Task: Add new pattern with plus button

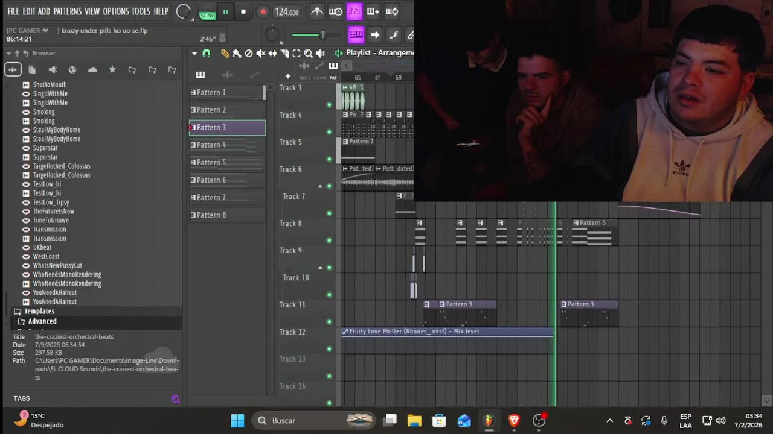Action: point(287,77)
